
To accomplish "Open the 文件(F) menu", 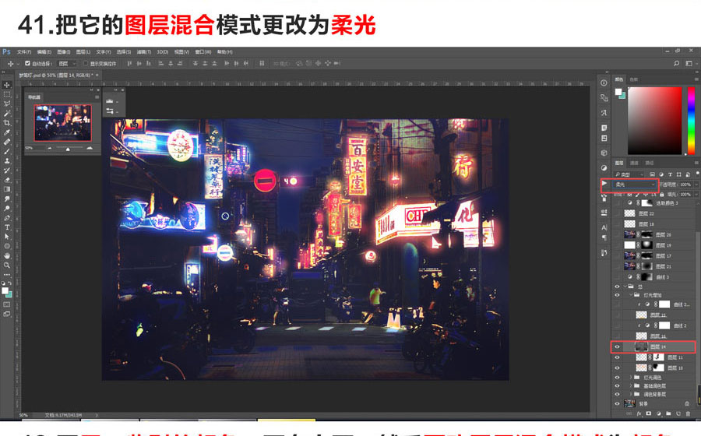I will point(24,52).
